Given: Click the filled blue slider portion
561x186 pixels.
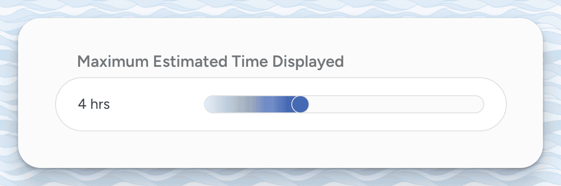Looking at the screenshot, I should [x=271, y=104].
